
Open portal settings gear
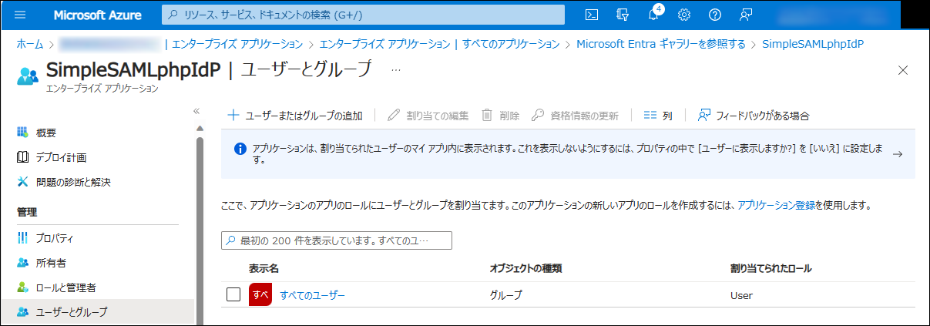tap(683, 15)
